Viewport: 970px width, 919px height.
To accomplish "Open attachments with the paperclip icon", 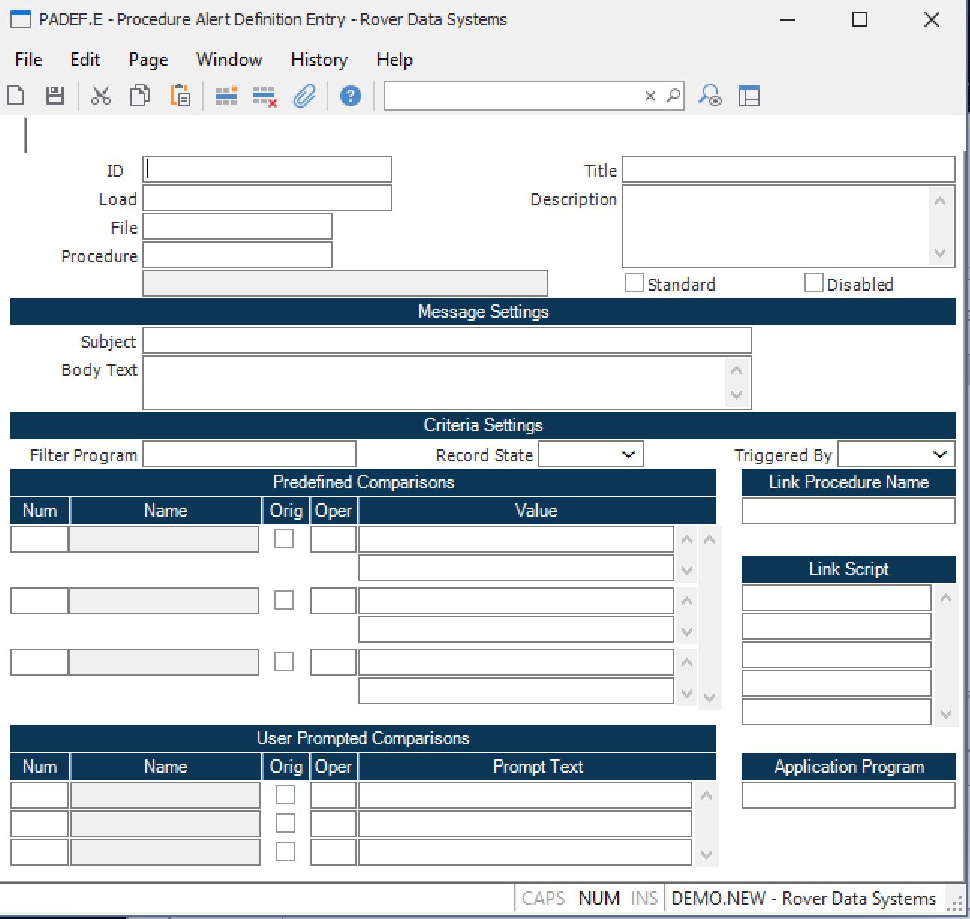I will pyautogui.click(x=304, y=96).
